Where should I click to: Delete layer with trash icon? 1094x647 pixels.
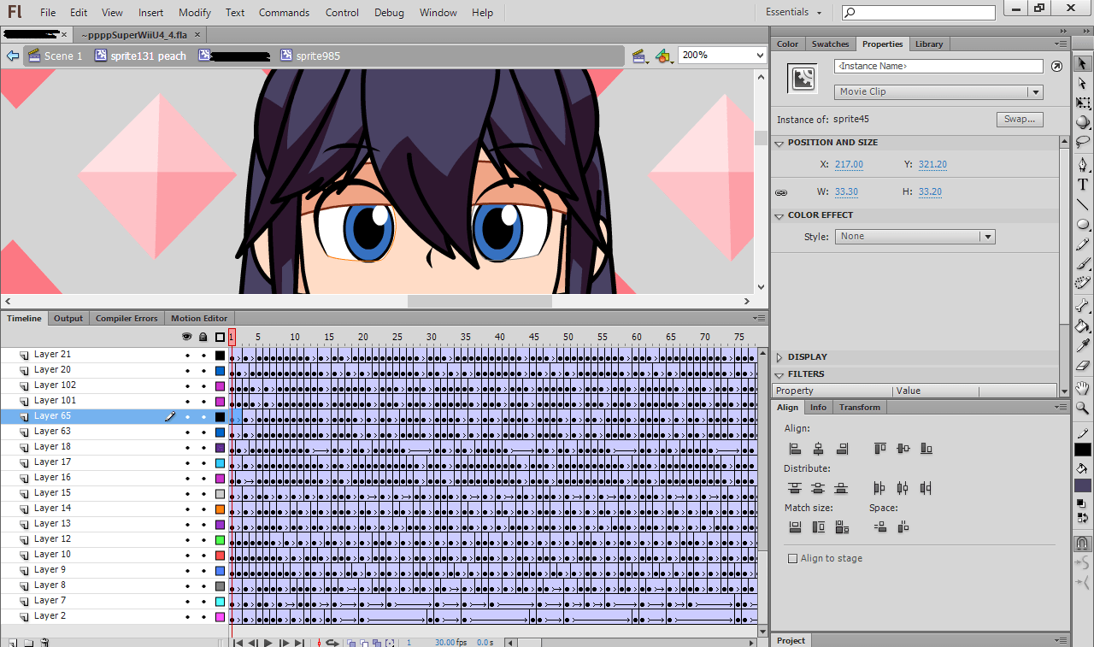(44, 643)
